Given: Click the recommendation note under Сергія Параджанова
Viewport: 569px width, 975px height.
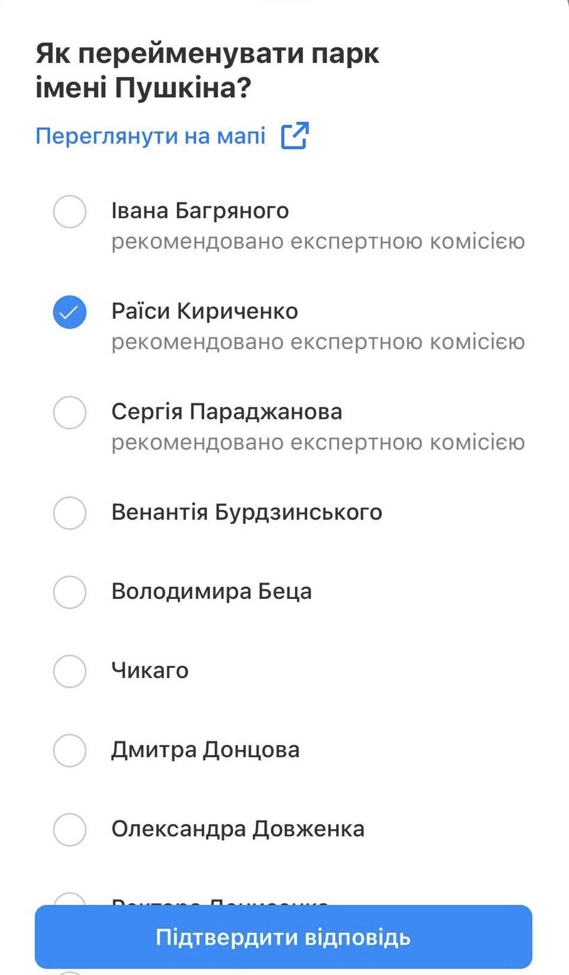Looking at the screenshot, I should point(318,443).
